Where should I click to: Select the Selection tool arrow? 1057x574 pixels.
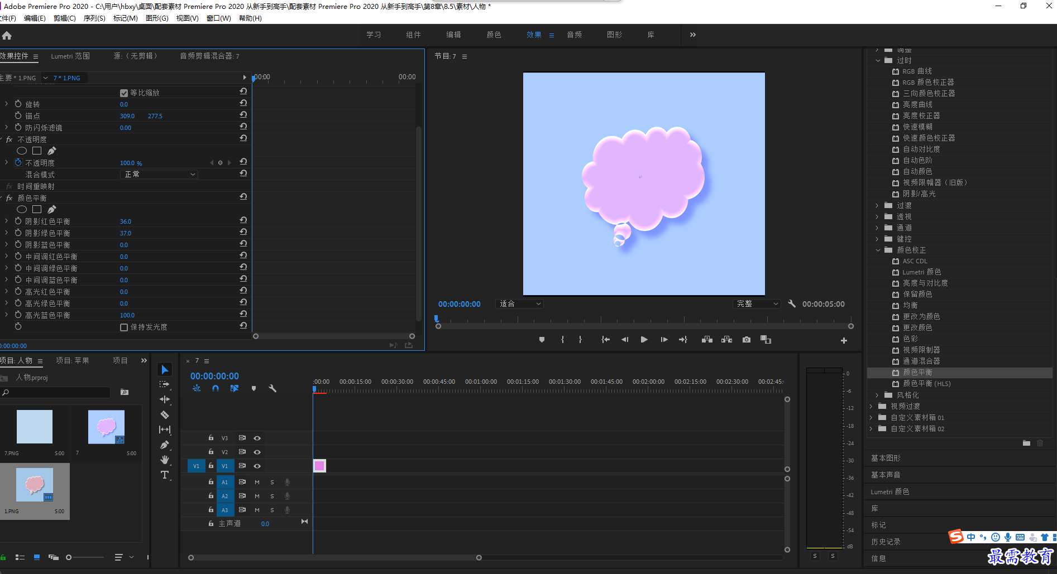coord(165,370)
